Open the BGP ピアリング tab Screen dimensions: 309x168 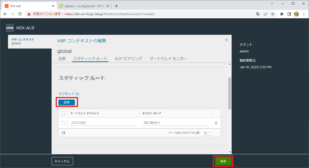click(128, 59)
